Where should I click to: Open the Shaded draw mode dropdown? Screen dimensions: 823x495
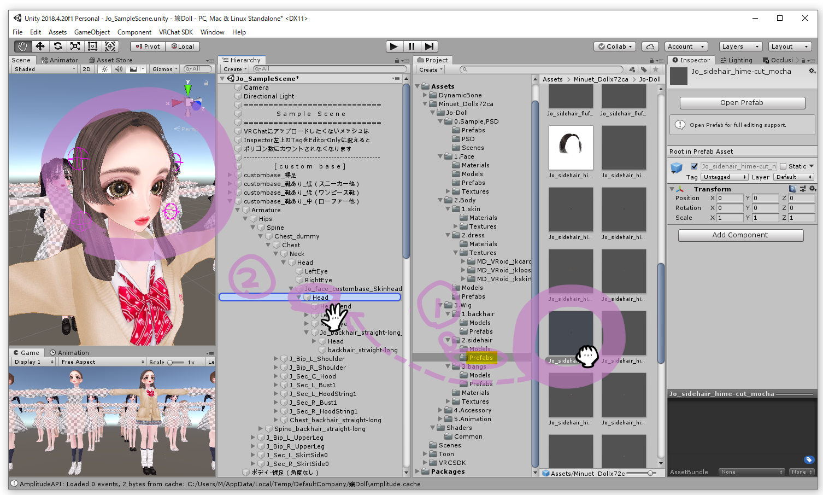coord(45,69)
